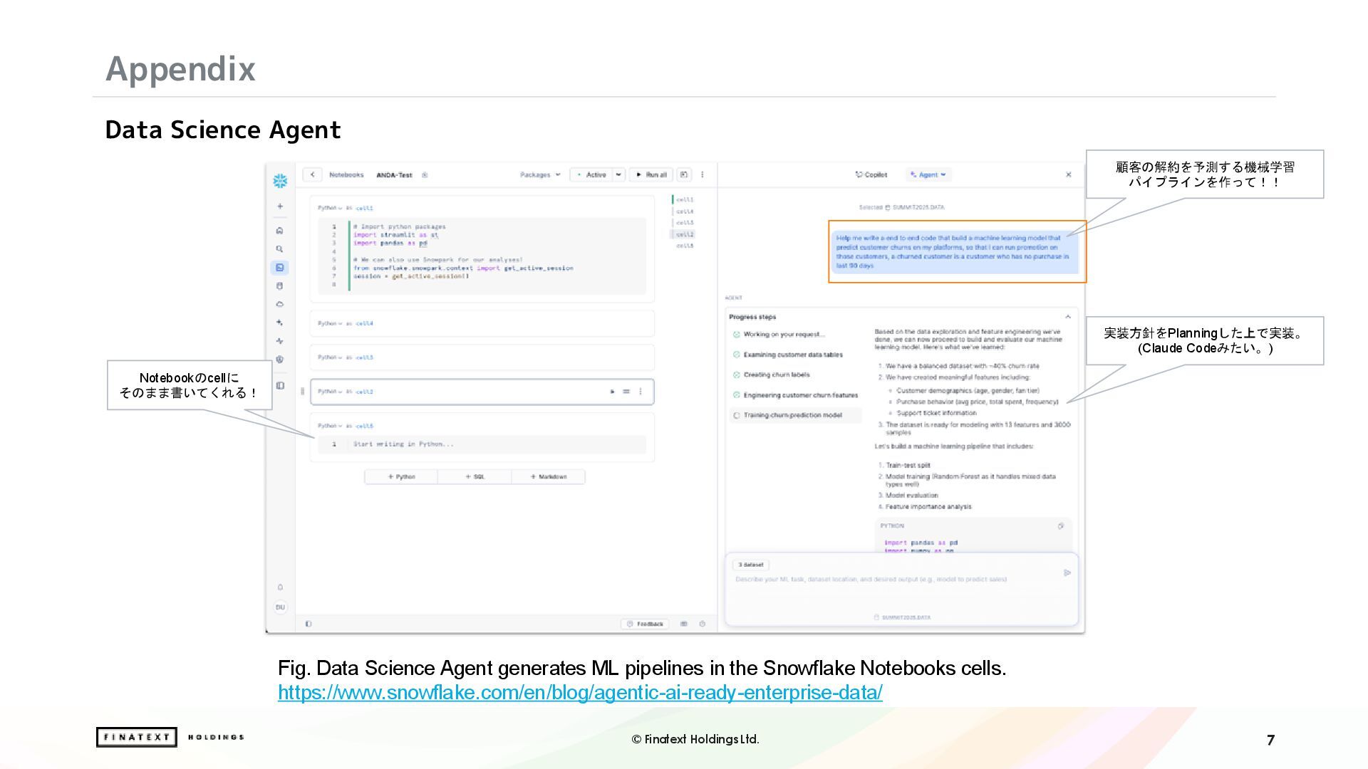Open the Python language dropdown of cell6
Viewport: 1368px width, 769px height.
tap(330, 426)
